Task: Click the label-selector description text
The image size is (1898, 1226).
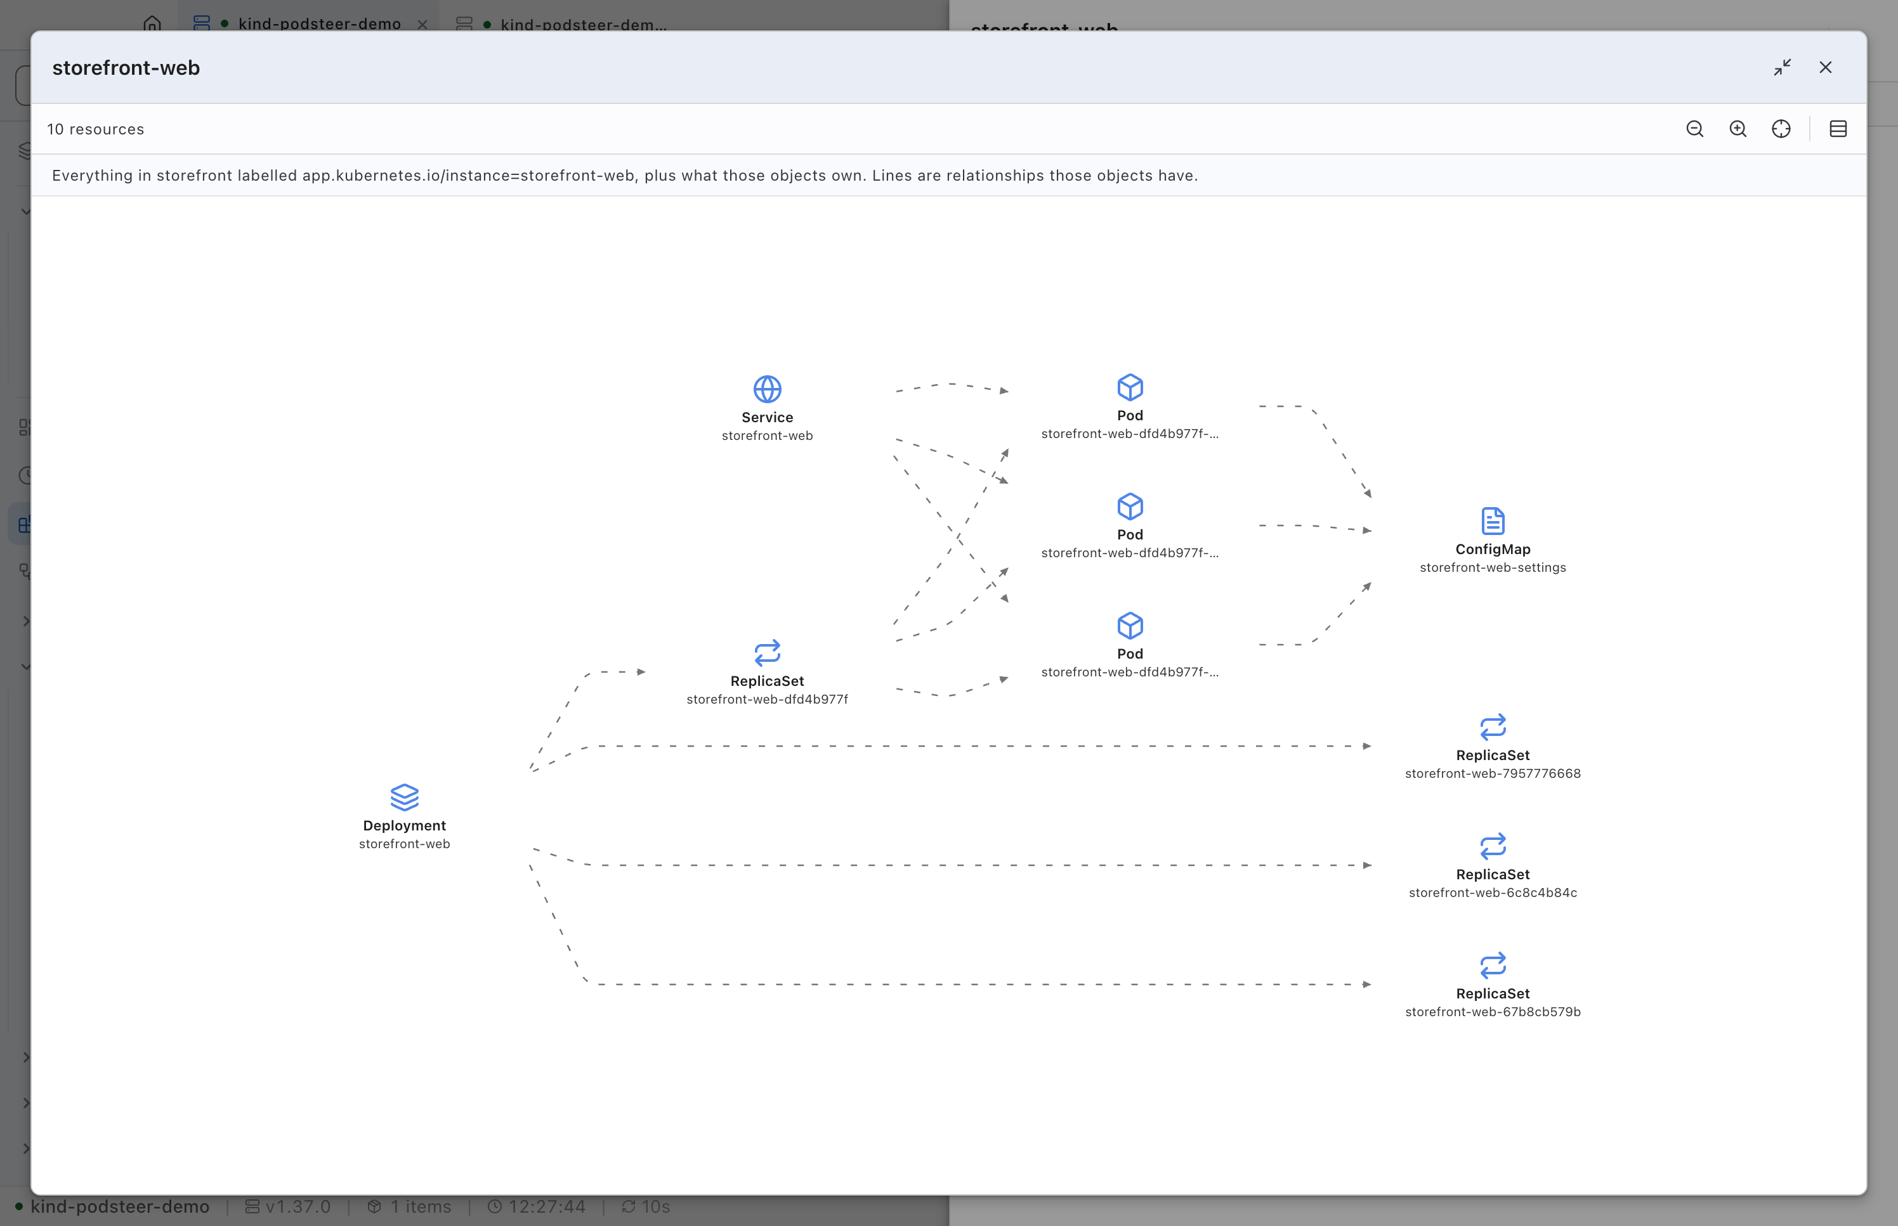Action: click(x=624, y=175)
